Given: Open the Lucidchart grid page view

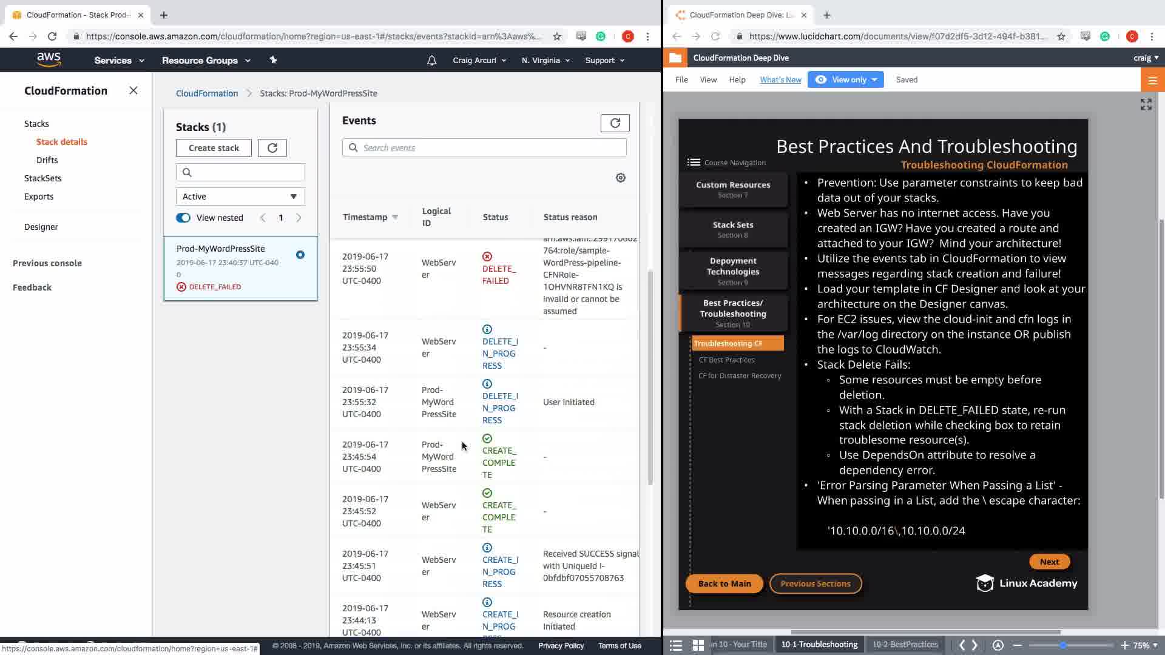Looking at the screenshot, I should 698,645.
